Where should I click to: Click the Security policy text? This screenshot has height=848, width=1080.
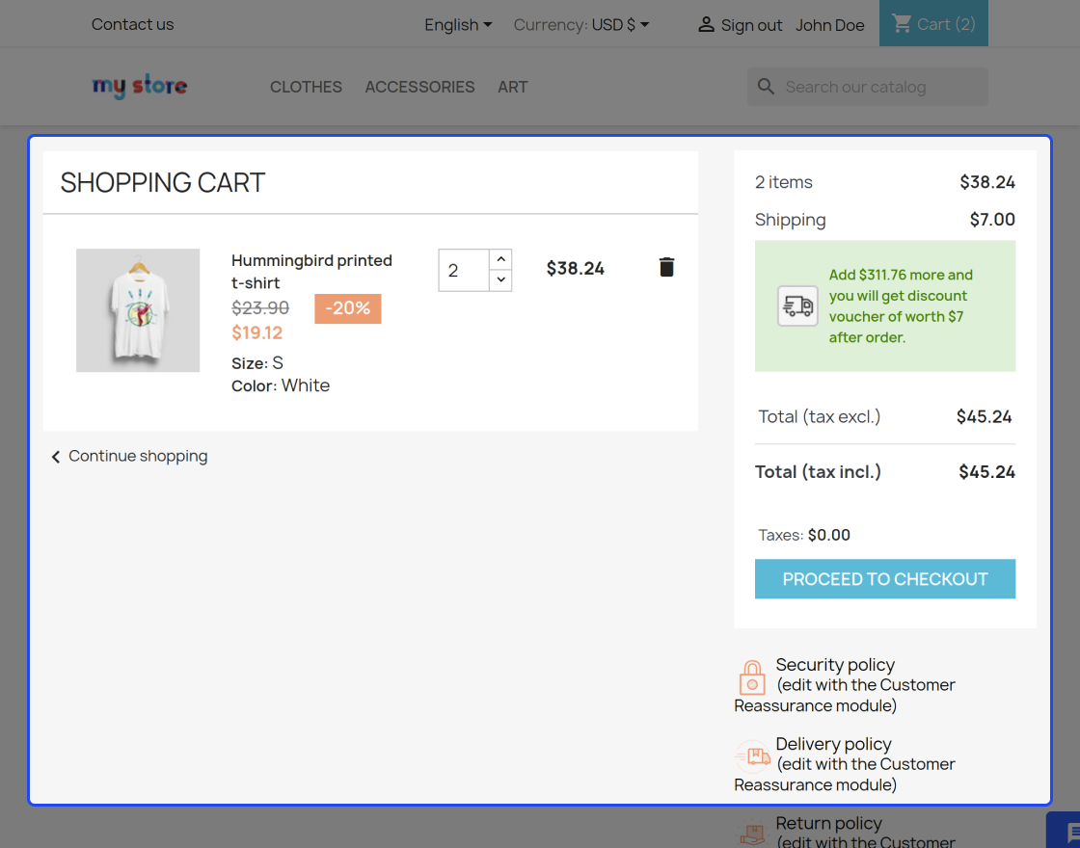[835, 665]
